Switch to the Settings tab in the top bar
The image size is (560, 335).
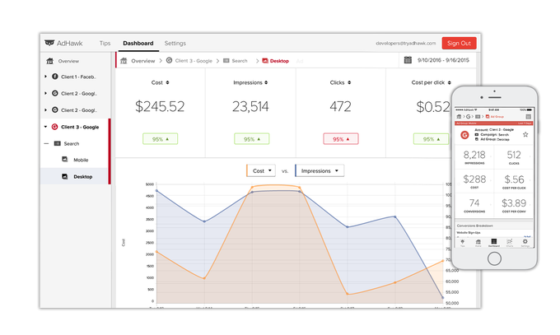pos(175,44)
